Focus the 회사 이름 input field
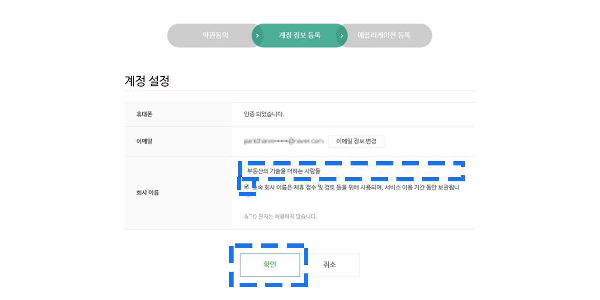 (x=353, y=171)
